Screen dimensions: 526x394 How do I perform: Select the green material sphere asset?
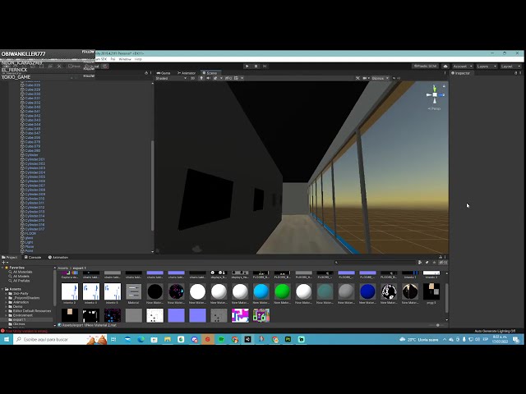[283, 291]
